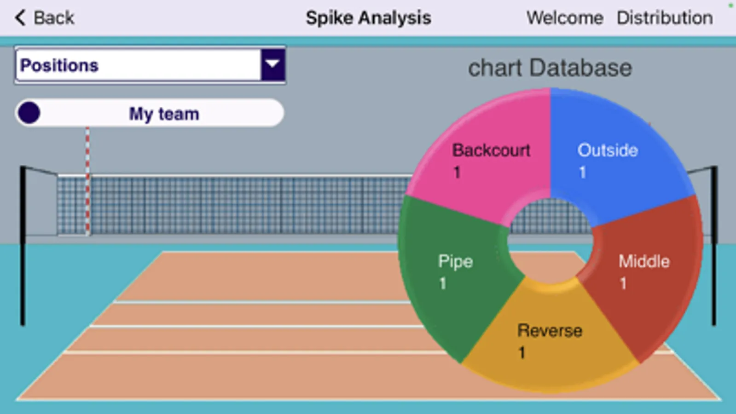This screenshot has height=414, width=736.
Task: Open the Distribution view
Action: pyautogui.click(x=665, y=18)
